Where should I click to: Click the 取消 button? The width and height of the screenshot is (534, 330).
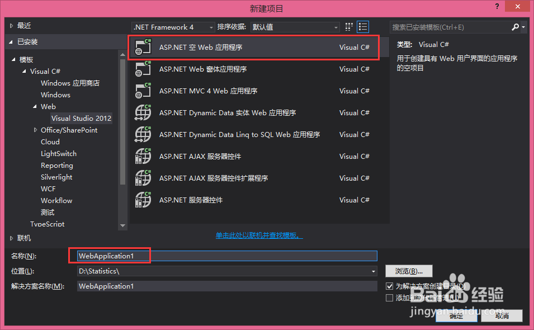click(502, 315)
